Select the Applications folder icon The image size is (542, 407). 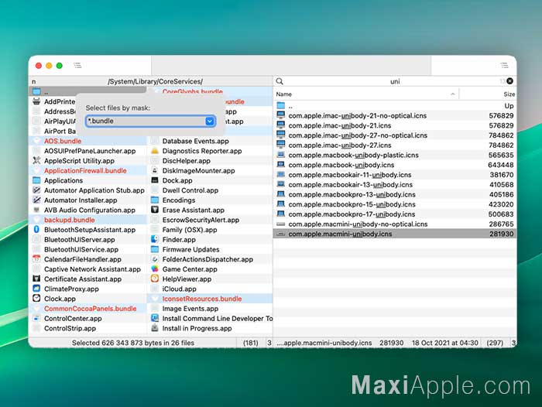[x=36, y=180]
